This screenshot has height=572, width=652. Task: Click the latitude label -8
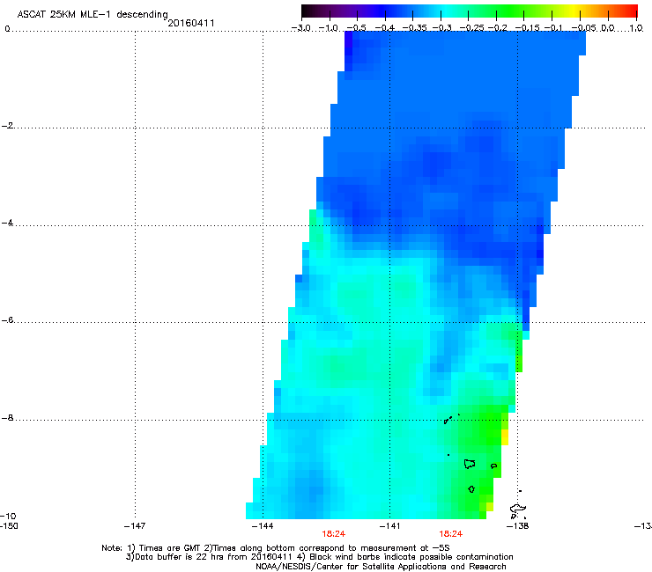[x=8, y=418]
